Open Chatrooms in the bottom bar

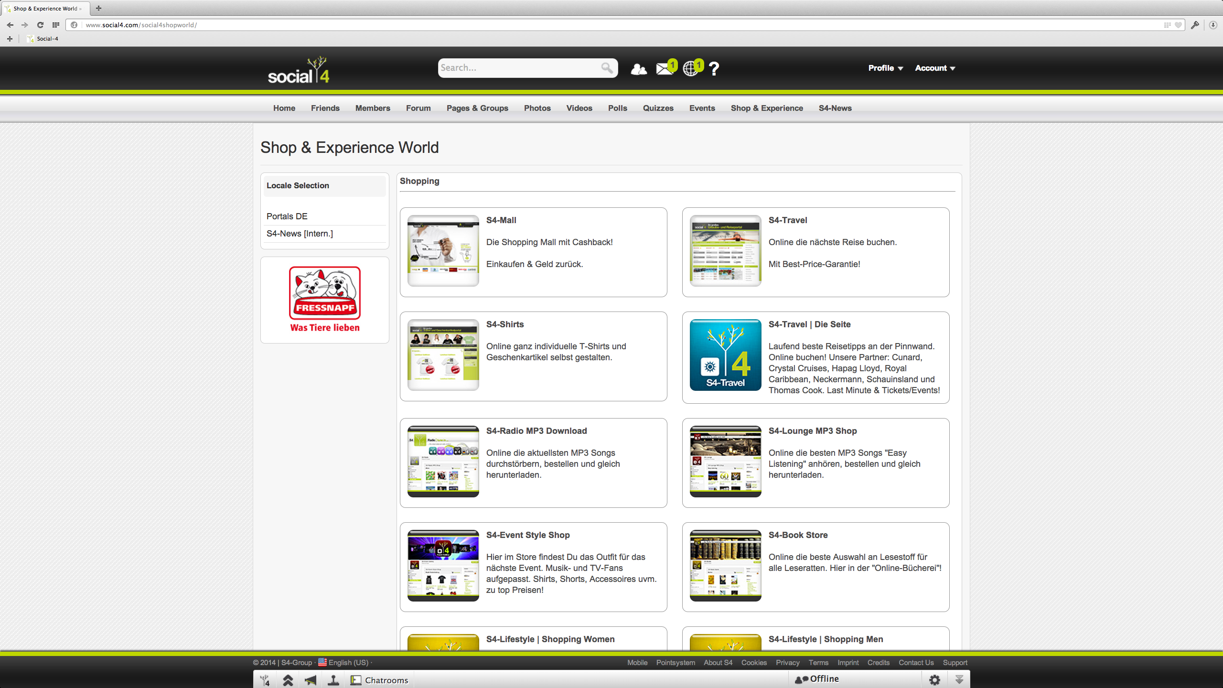point(379,680)
